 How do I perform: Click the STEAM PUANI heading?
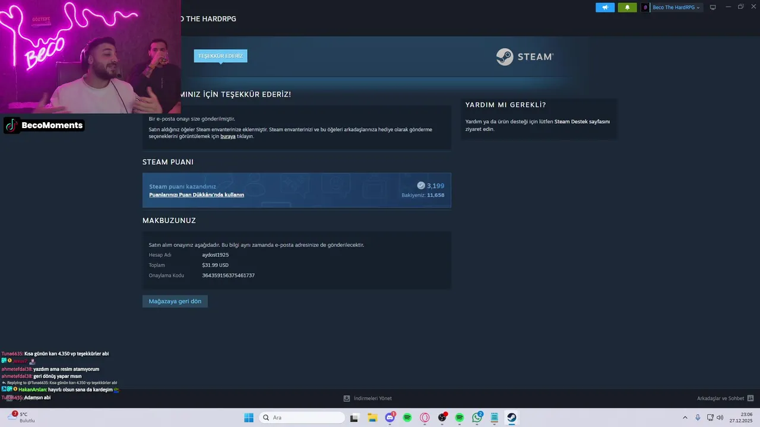pos(168,162)
